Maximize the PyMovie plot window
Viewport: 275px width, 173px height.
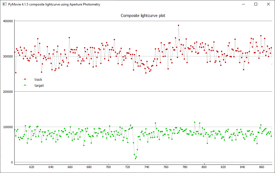coord(256,4)
